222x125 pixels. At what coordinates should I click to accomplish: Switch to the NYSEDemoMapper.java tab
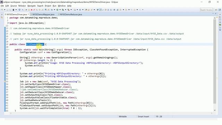(x=42, y=15)
